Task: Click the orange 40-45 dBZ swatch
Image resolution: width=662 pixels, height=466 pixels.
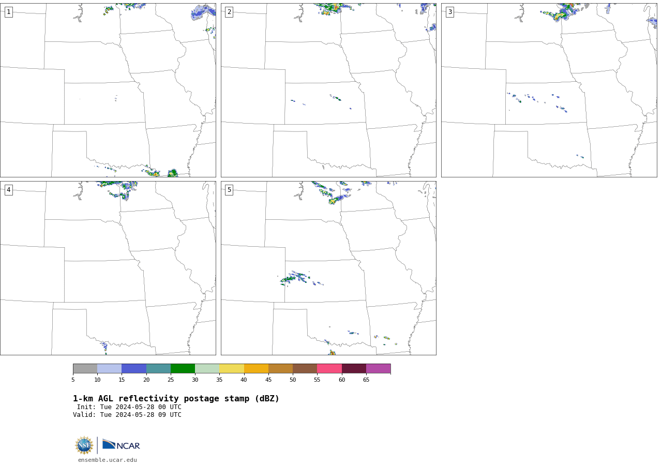Action: coord(256,369)
